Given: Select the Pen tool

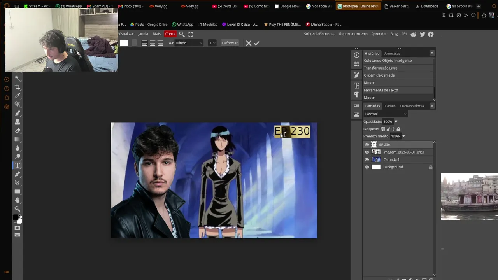Looking at the screenshot, I should pos(18,174).
